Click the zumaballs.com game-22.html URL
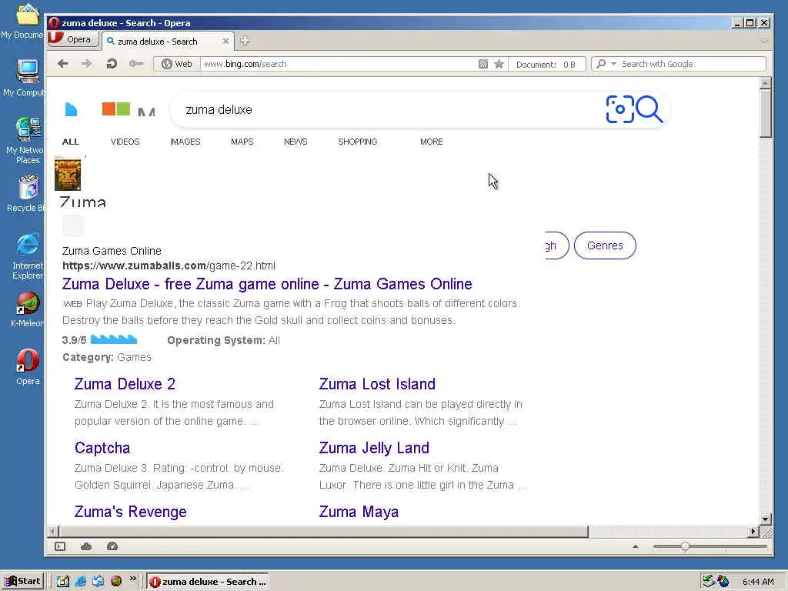 [169, 265]
